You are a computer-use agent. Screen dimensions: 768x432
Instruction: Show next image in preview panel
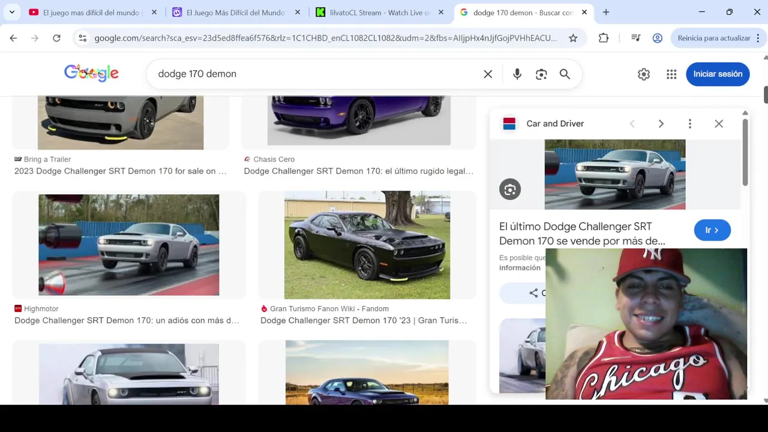pyautogui.click(x=661, y=124)
